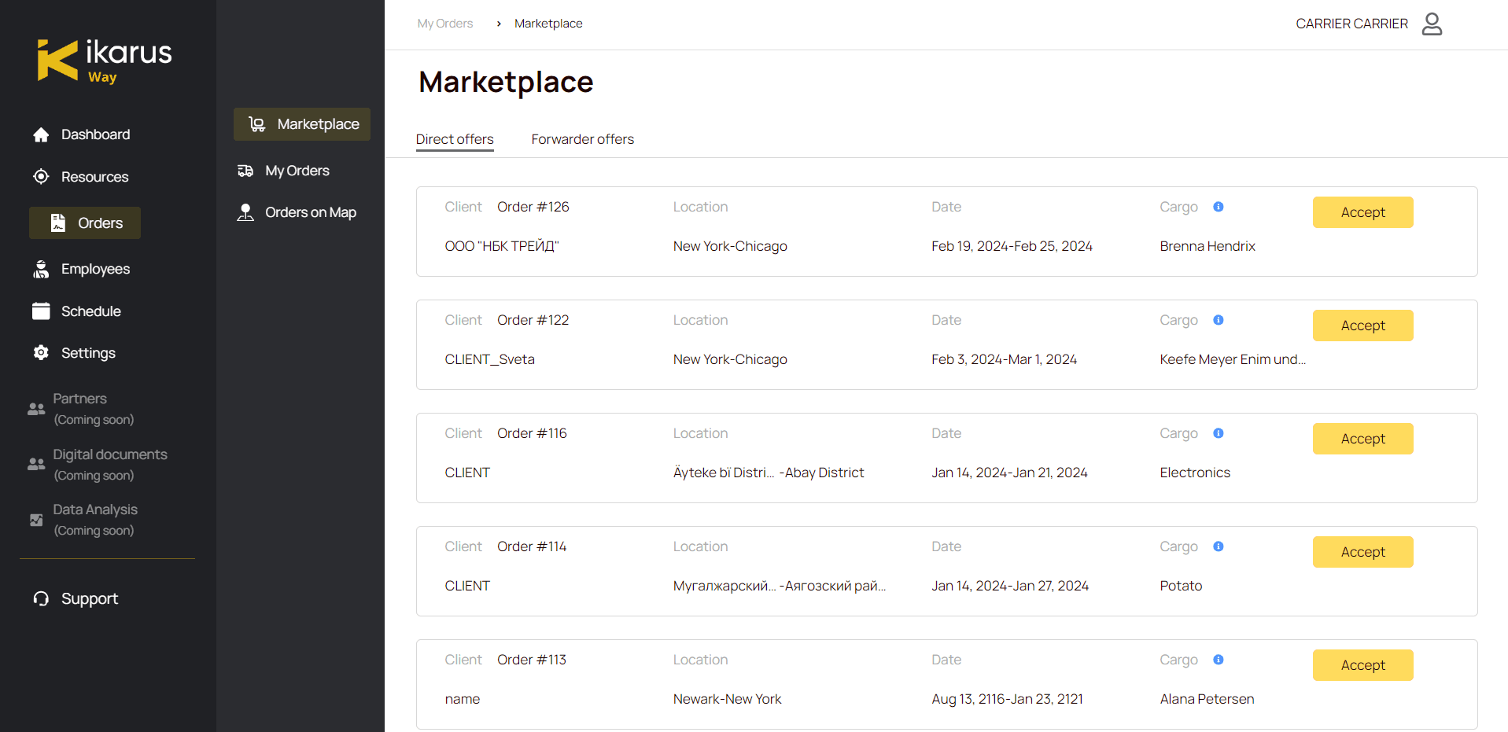Click the ikarus Way logo
The width and height of the screenshot is (1508, 732).
pyautogui.click(x=105, y=61)
